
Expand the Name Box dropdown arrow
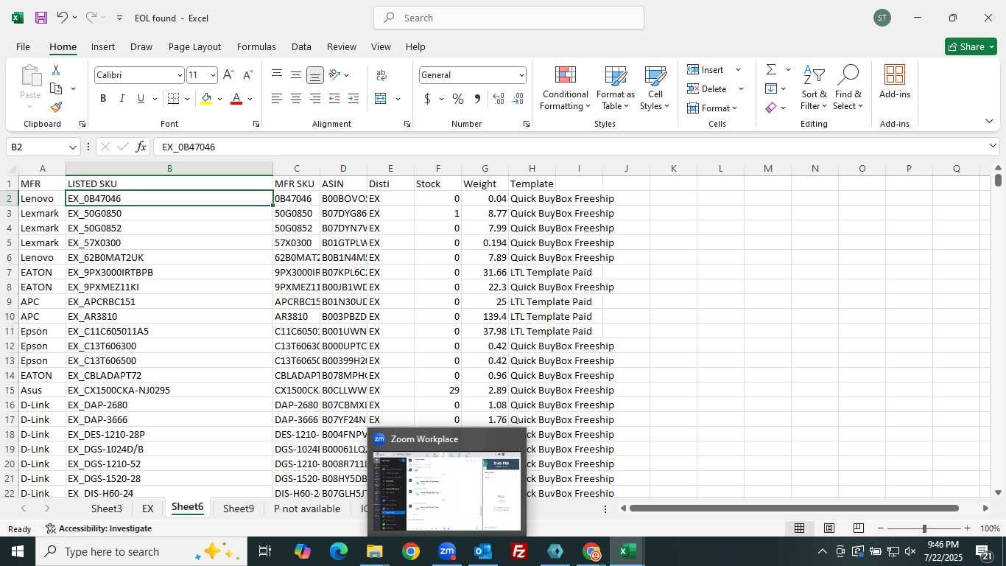(x=73, y=147)
